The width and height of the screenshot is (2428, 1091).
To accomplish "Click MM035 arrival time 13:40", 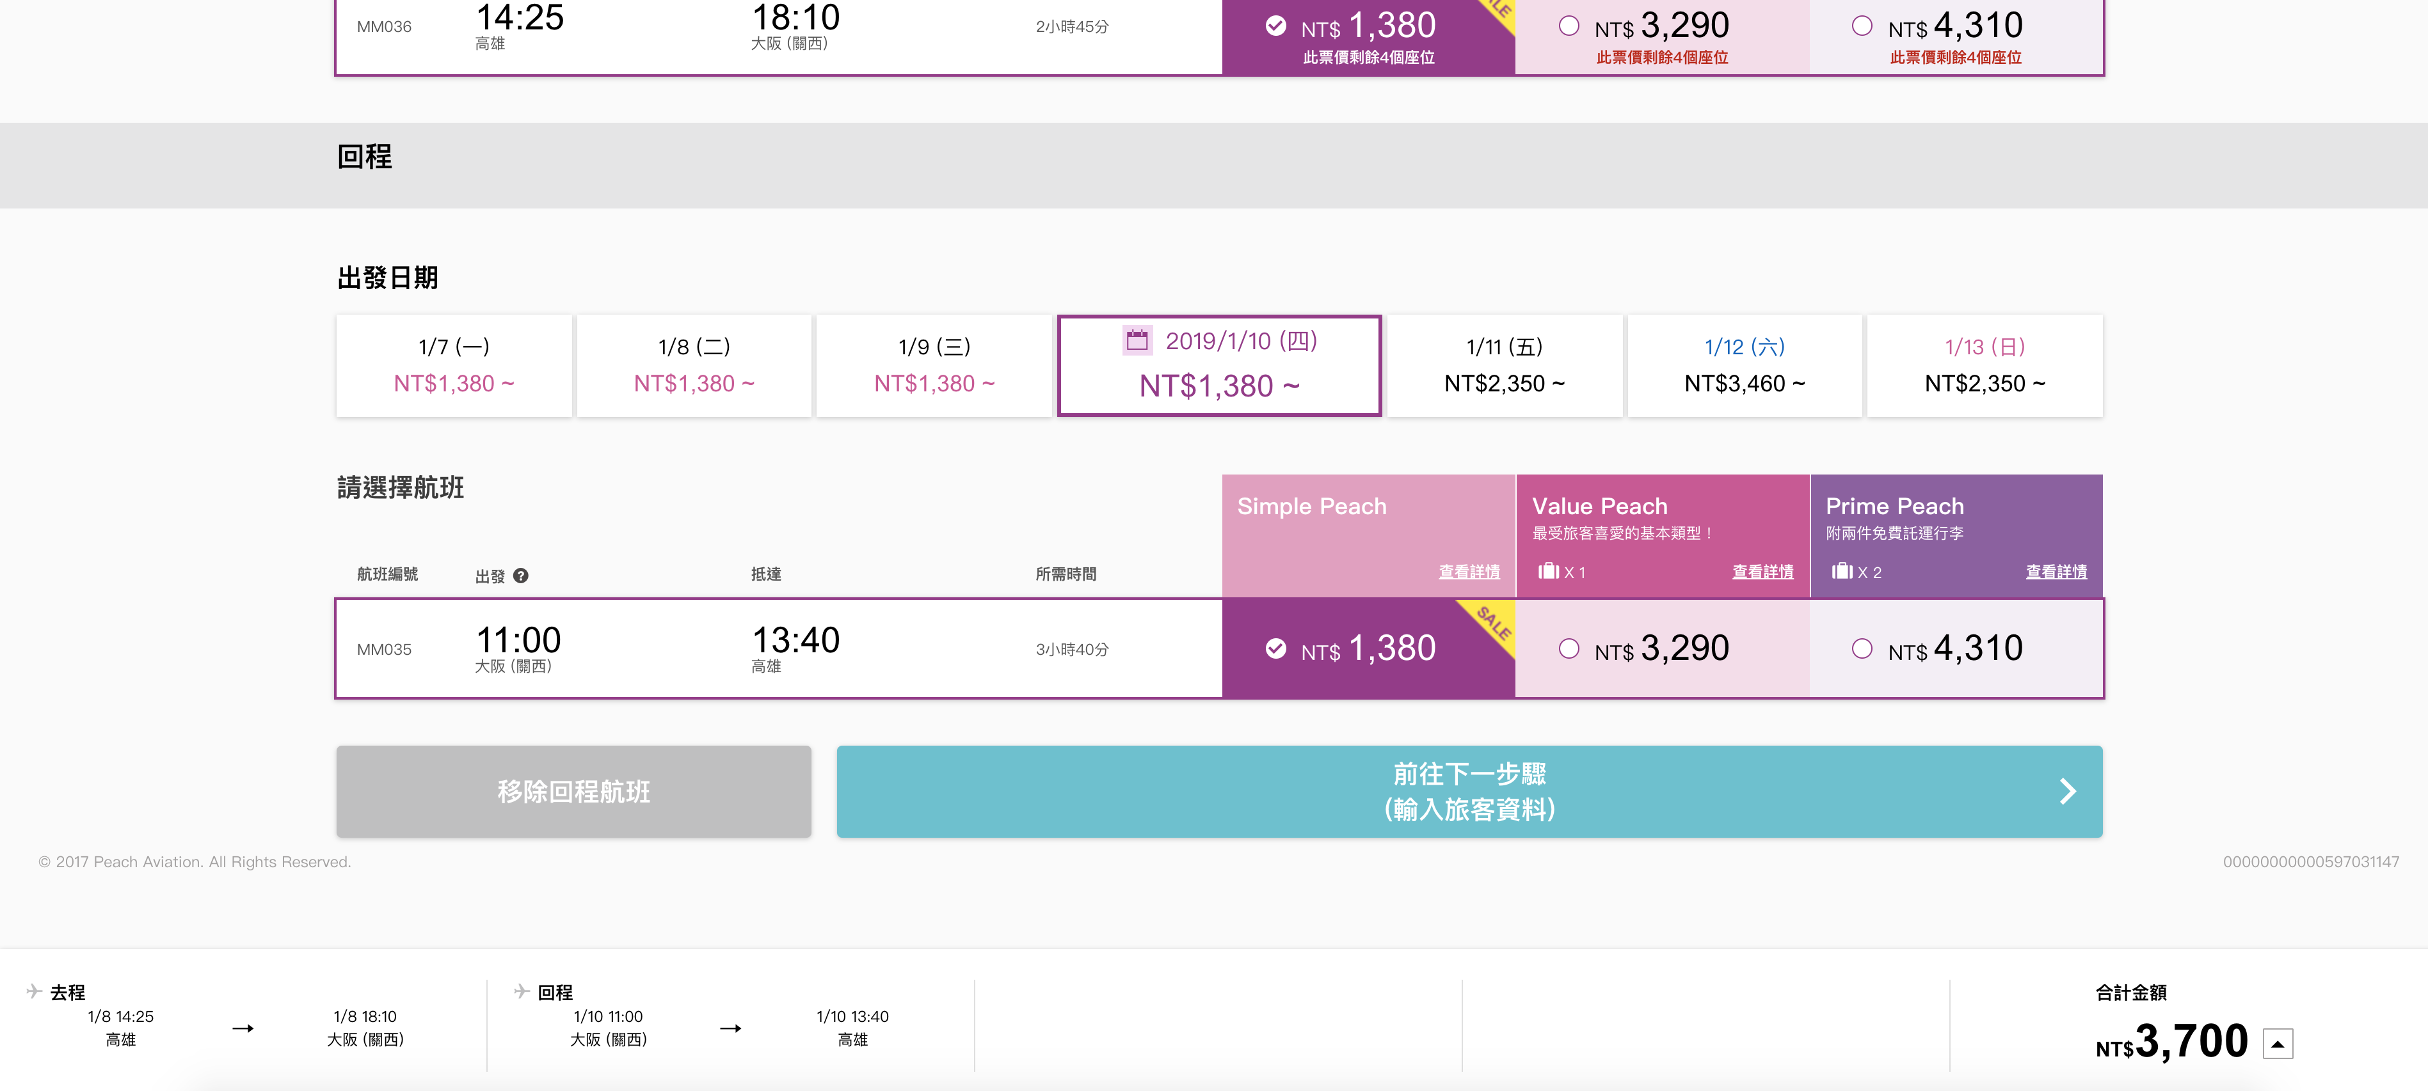I will pos(795,640).
